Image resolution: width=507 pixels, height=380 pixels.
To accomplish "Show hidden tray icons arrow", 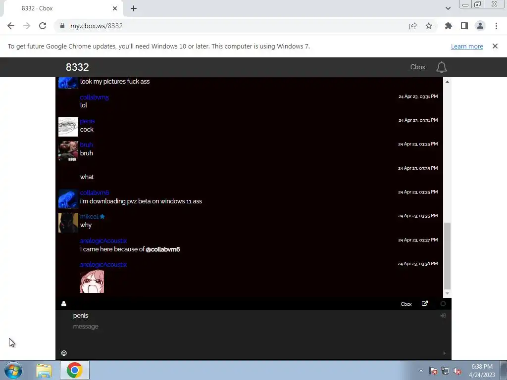I will (x=421, y=371).
